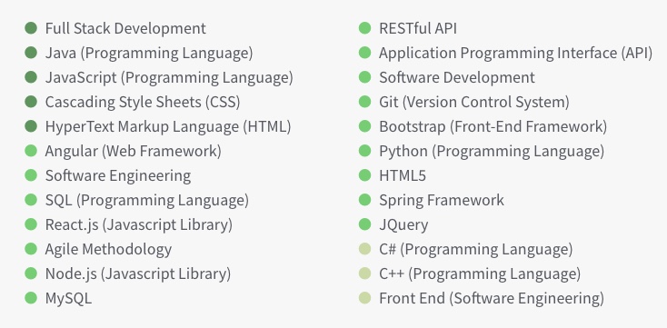This screenshot has width=667, height=328.
Task: Open the HyperText Markup Language (HTML) entry
Action: (168, 127)
